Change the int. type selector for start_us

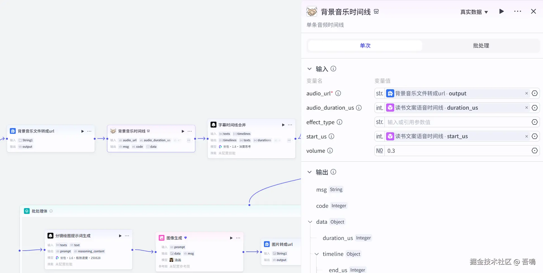379,136
